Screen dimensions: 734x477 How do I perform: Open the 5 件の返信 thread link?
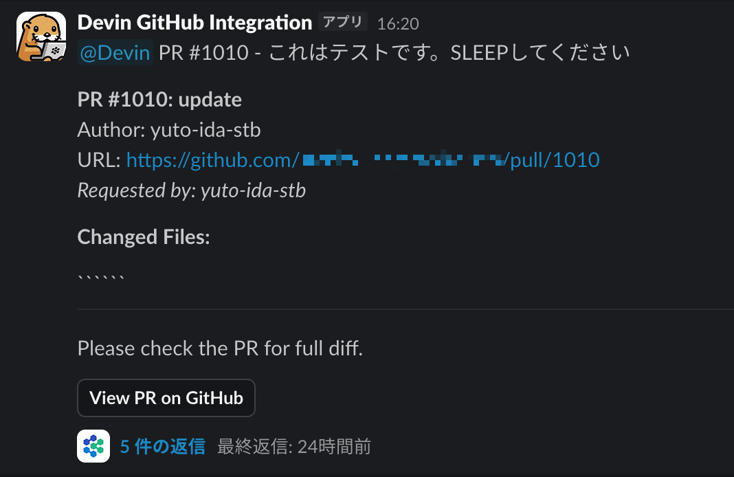[x=162, y=447]
